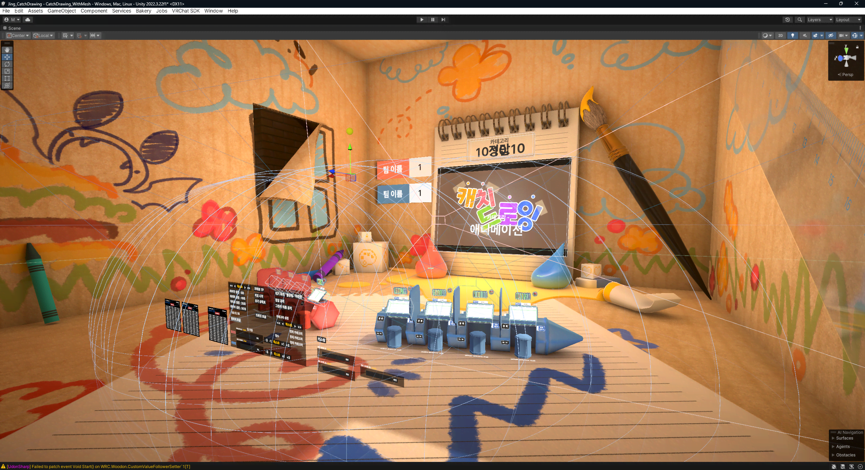Toggle scene audio mute

805,36
